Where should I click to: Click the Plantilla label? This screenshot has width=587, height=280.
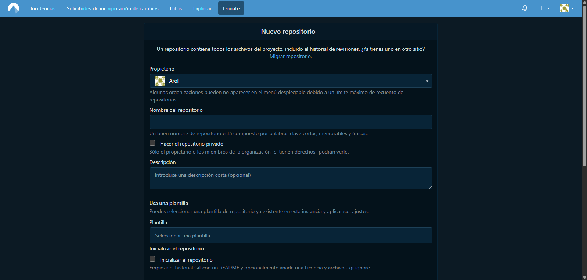coord(158,222)
